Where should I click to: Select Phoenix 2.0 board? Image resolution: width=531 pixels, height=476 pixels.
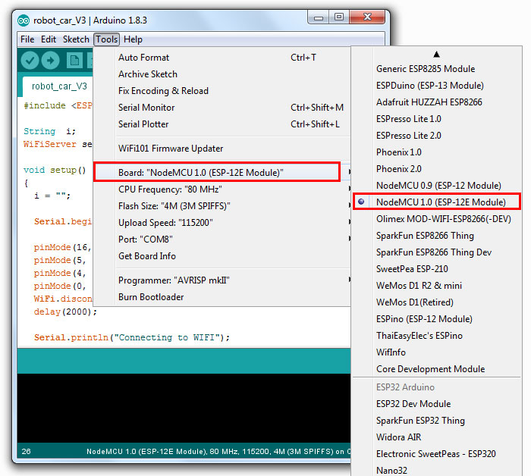click(x=437, y=168)
